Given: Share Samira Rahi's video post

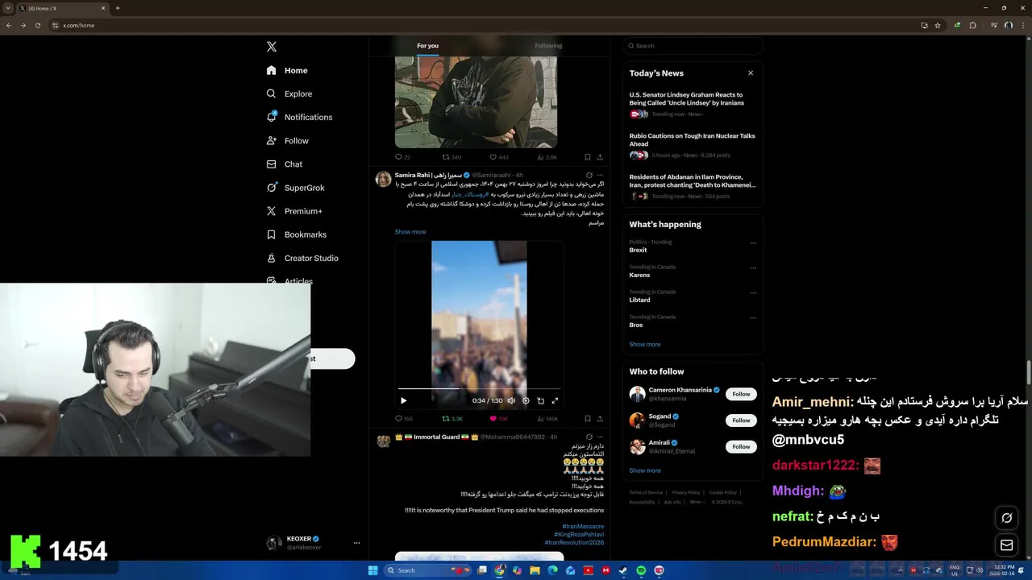Looking at the screenshot, I should pyautogui.click(x=600, y=419).
